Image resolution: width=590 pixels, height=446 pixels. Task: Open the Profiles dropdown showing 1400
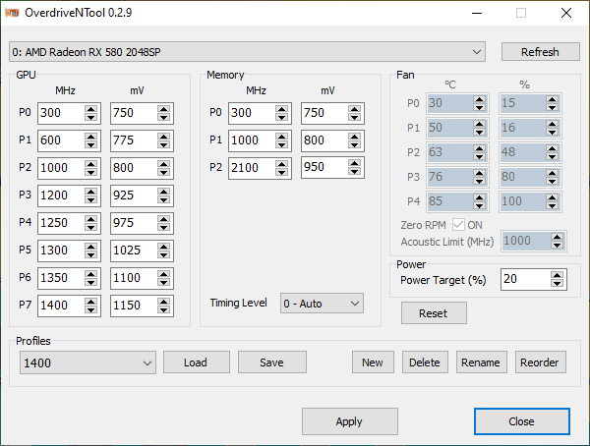[x=88, y=362]
